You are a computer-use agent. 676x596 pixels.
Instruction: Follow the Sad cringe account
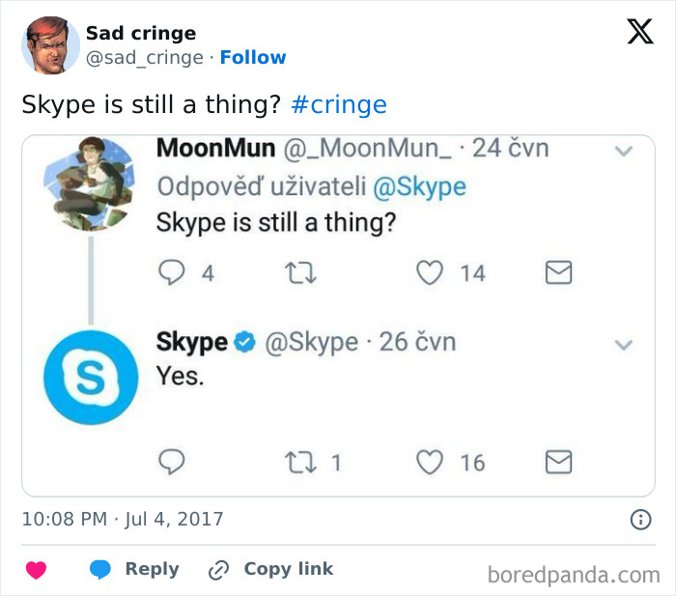253,57
